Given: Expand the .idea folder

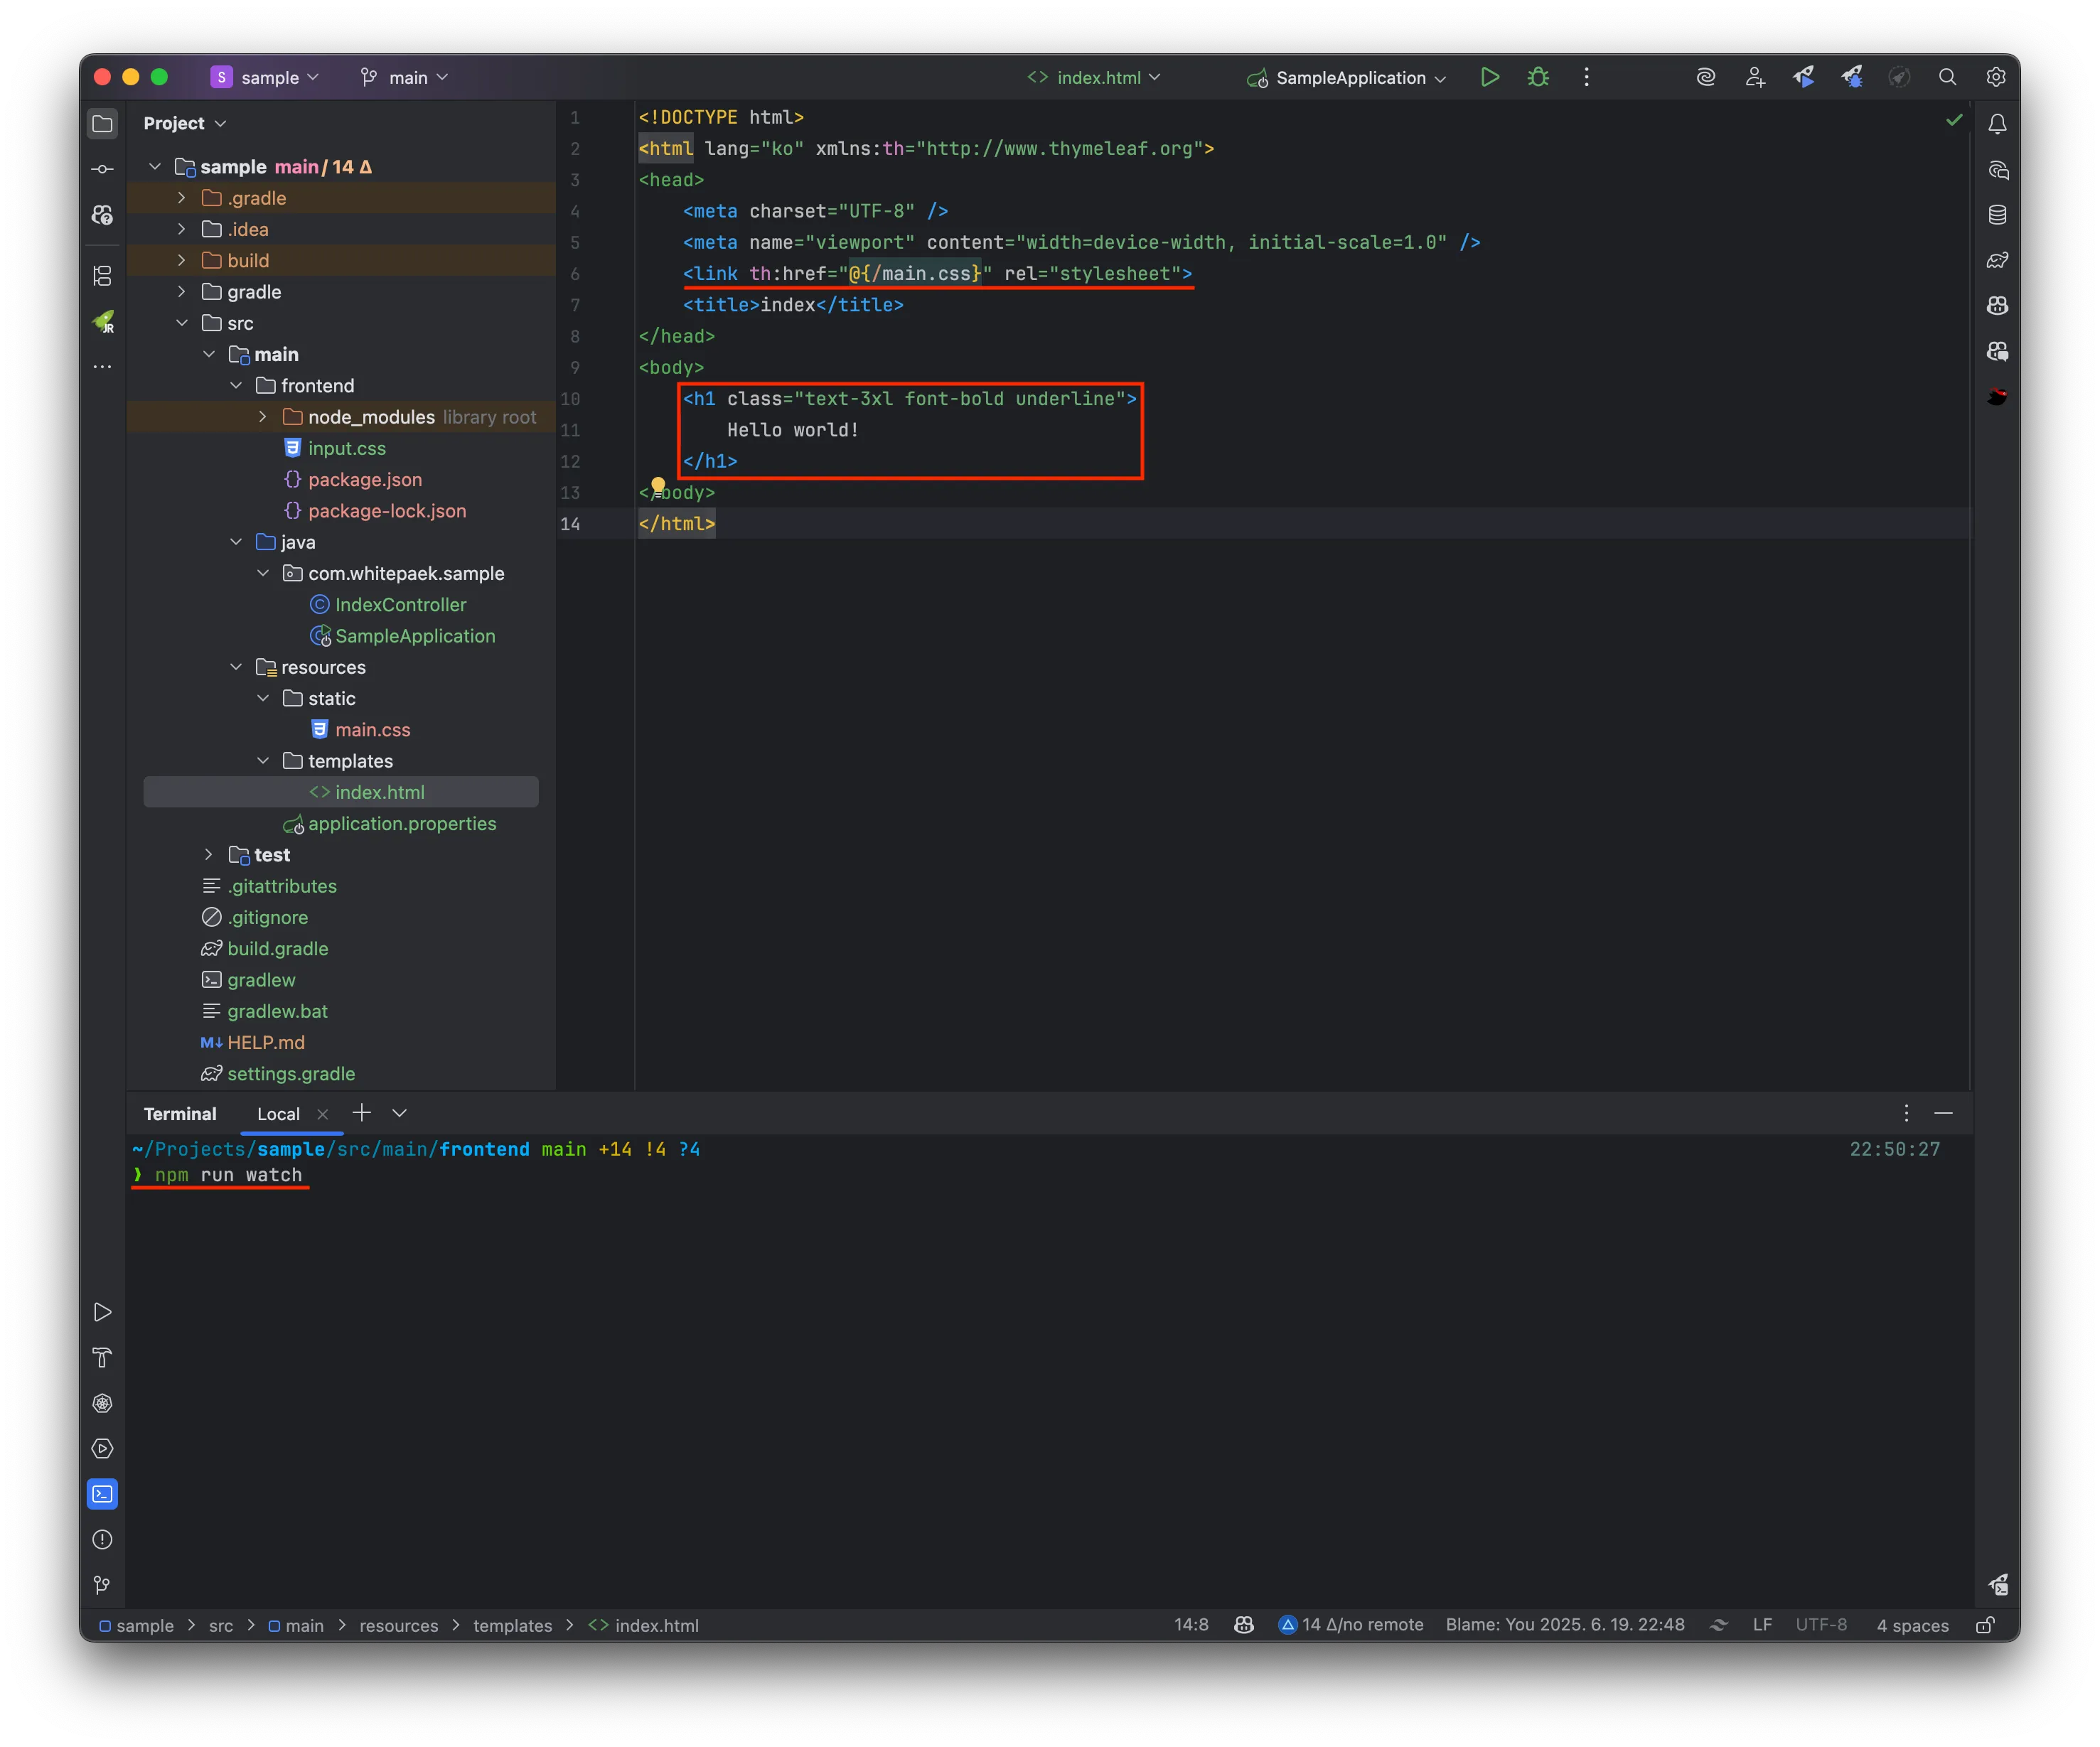Looking at the screenshot, I should (181, 229).
